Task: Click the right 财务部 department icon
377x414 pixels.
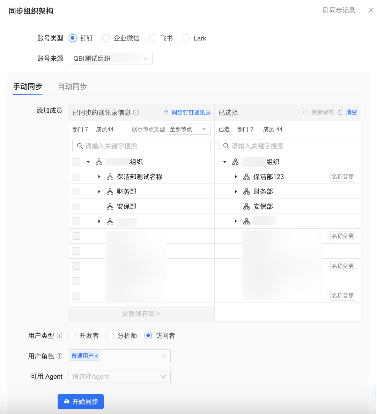Action: (x=246, y=191)
